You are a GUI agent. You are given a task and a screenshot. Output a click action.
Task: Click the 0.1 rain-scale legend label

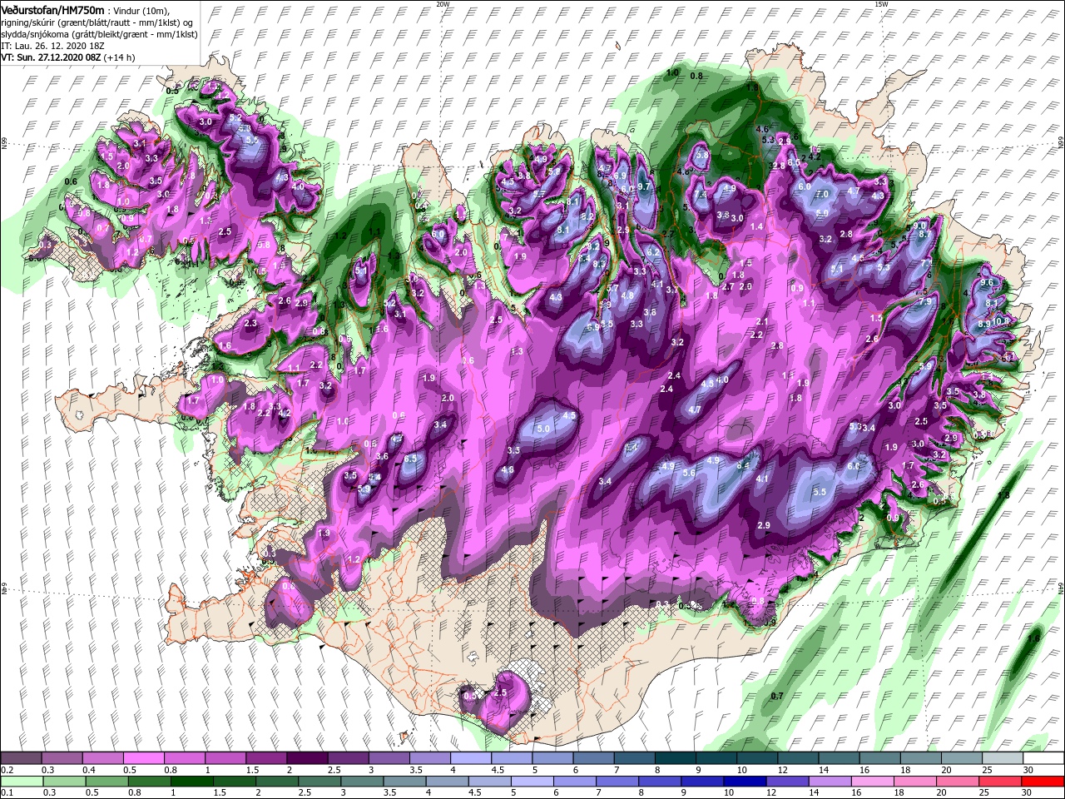(x=7, y=792)
